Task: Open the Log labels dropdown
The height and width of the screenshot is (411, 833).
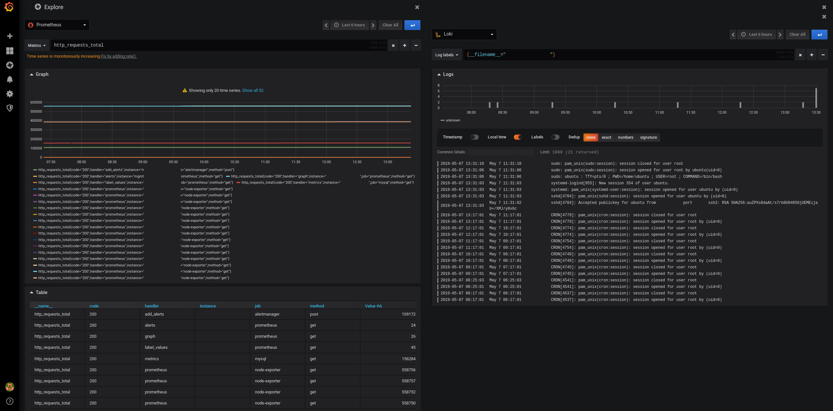Action: [x=446, y=55]
